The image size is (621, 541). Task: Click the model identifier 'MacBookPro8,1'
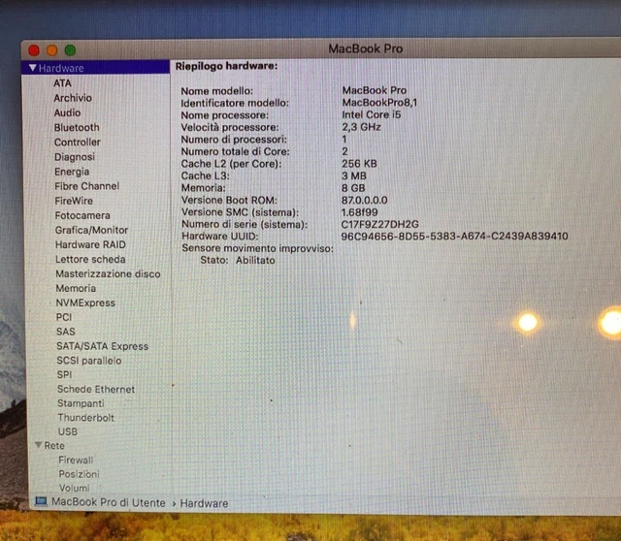pyautogui.click(x=379, y=103)
